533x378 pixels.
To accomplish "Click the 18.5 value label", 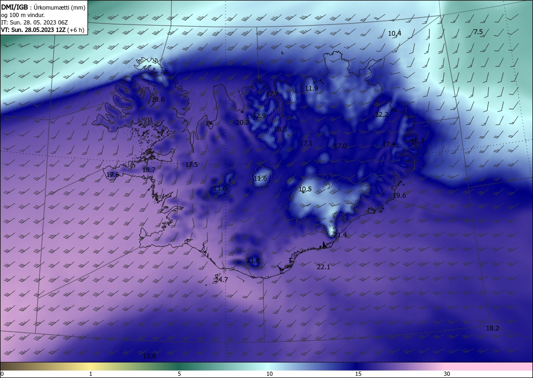I will click(280, 129).
